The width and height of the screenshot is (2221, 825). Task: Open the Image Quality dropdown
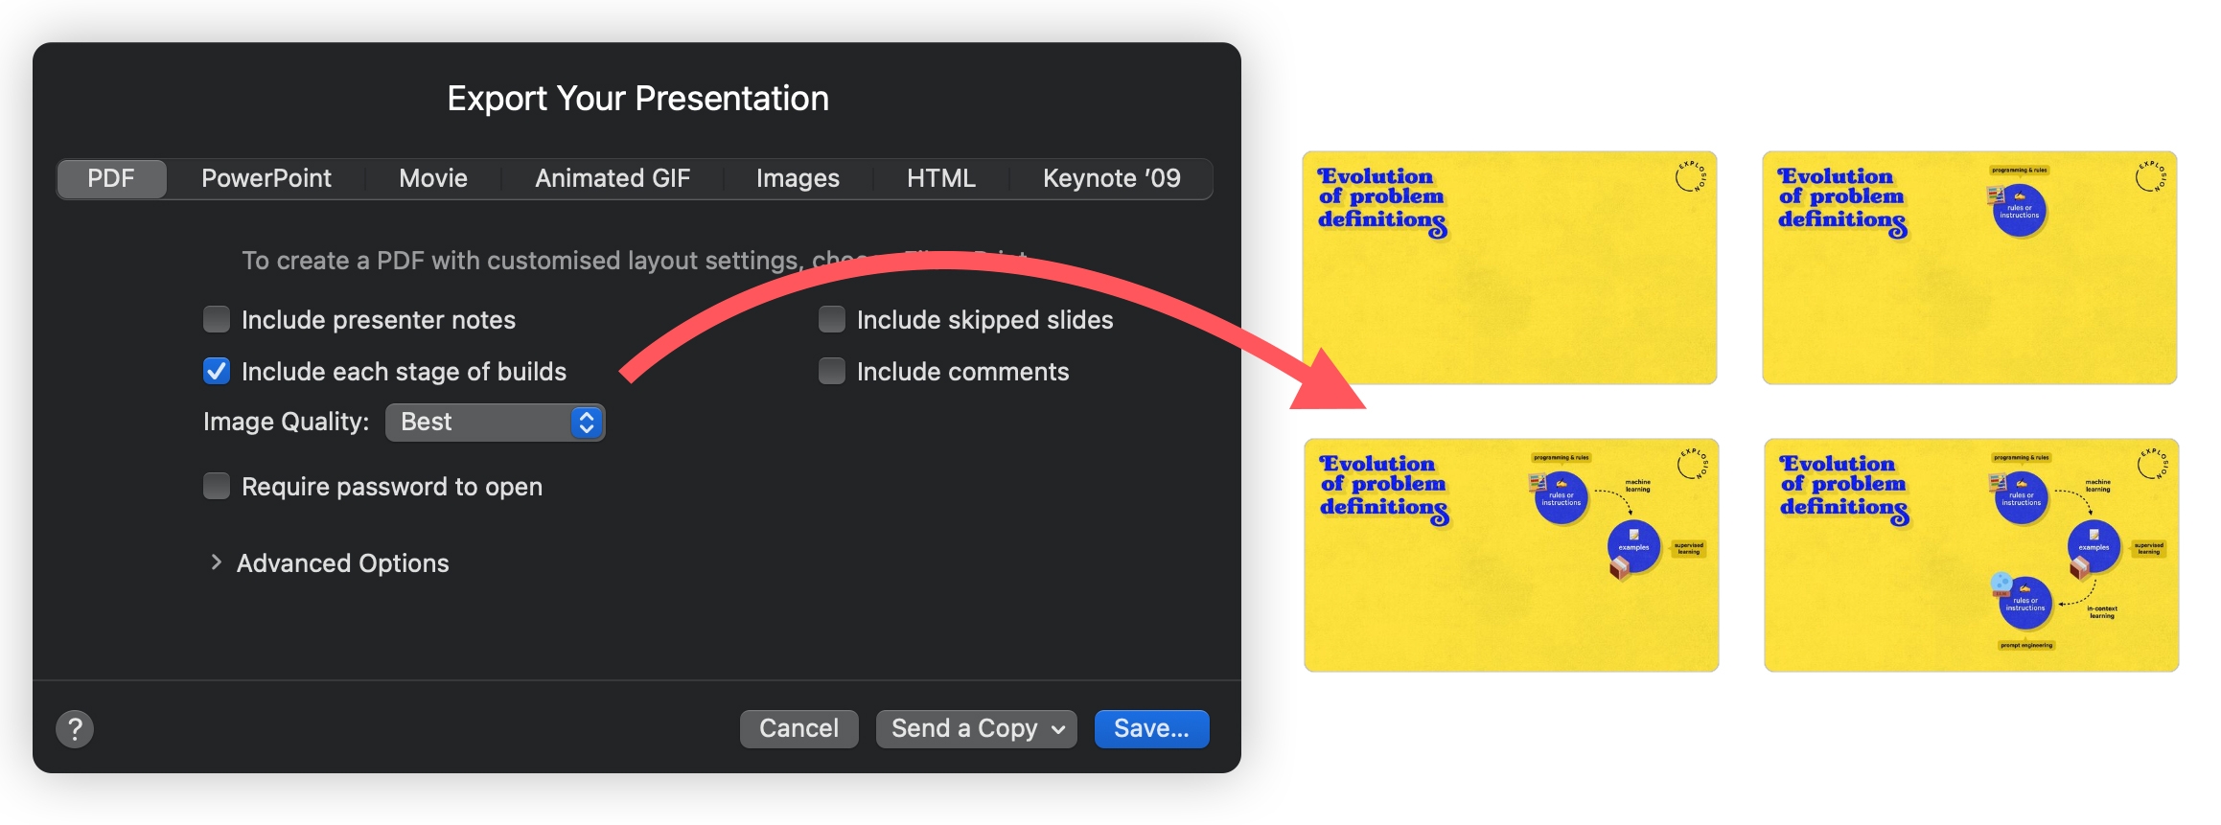(x=495, y=423)
